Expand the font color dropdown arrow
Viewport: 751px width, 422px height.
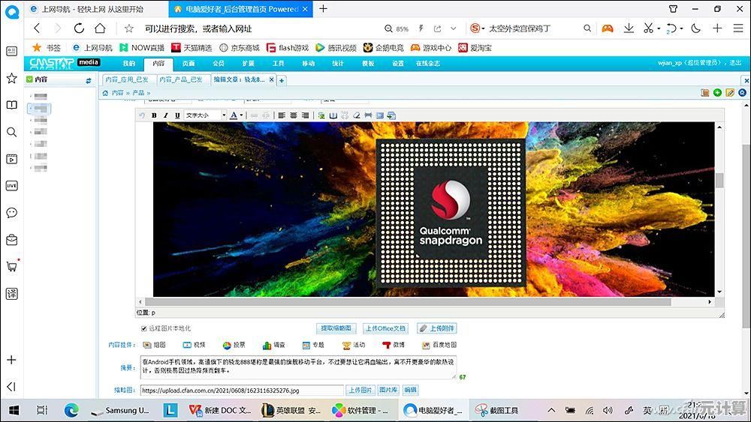coord(242,115)
